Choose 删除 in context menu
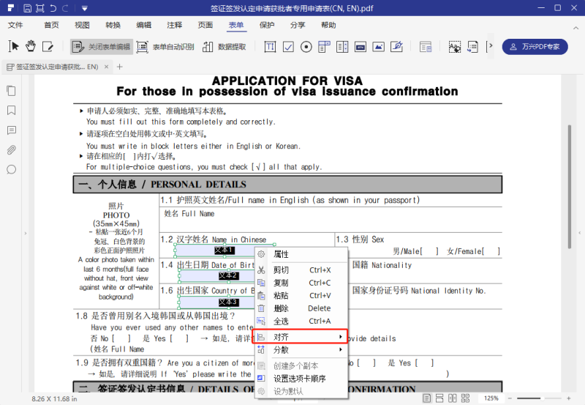Image resolution: width=585 pixels, height=405 pixels. (301, 308)
